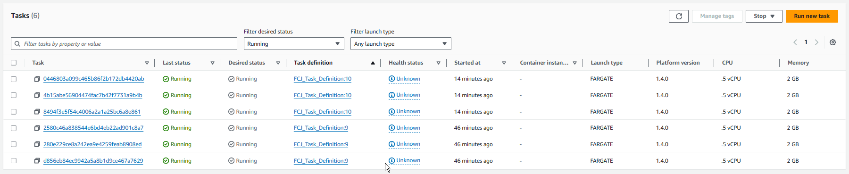Click info icon beside Unknown in 2580c46a row
The height and width of the screenshot is (174, 849).
(391, 128)
